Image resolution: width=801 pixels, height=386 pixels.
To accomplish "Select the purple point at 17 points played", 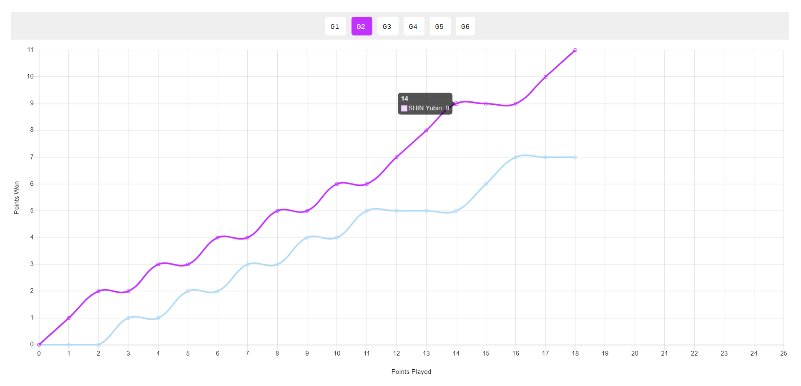I will (x=545, y=77).
